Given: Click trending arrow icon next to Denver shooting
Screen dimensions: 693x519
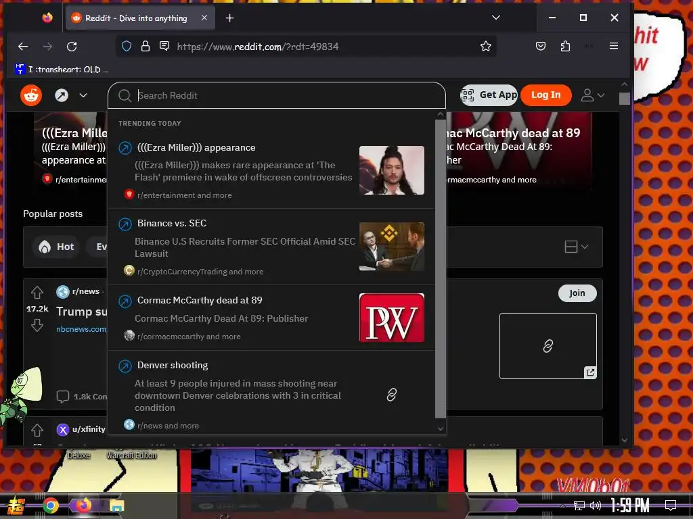Looking at the screenshot, I should [x=125, y=366].
